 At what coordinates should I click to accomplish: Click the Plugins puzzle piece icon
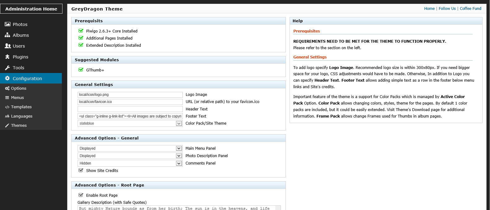(7, 57)
